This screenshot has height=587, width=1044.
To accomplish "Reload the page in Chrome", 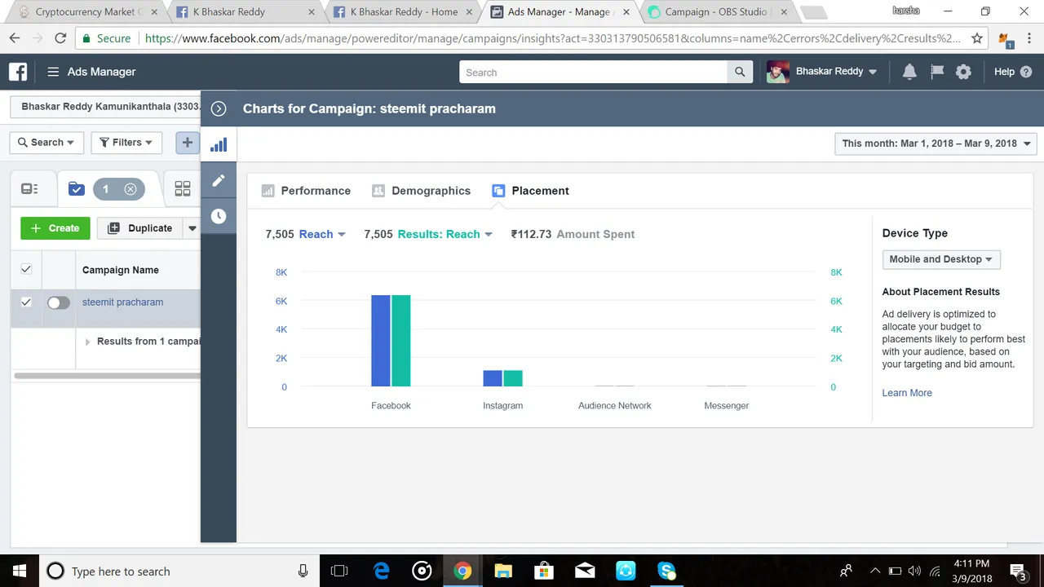I will pyautogui.click(x=60, y=38).
